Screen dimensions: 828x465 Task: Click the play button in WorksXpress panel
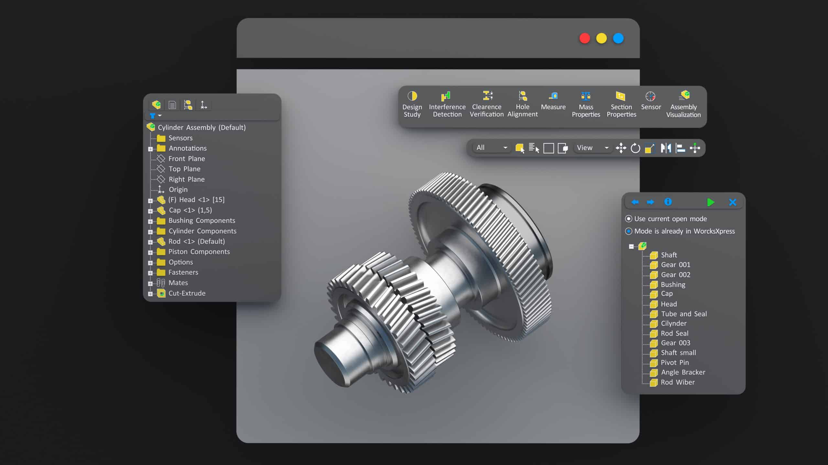tap(711, 202)
